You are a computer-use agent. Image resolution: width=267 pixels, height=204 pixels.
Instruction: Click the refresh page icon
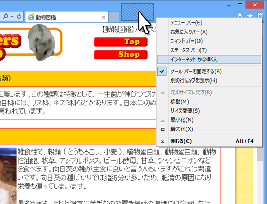point(19,17)
